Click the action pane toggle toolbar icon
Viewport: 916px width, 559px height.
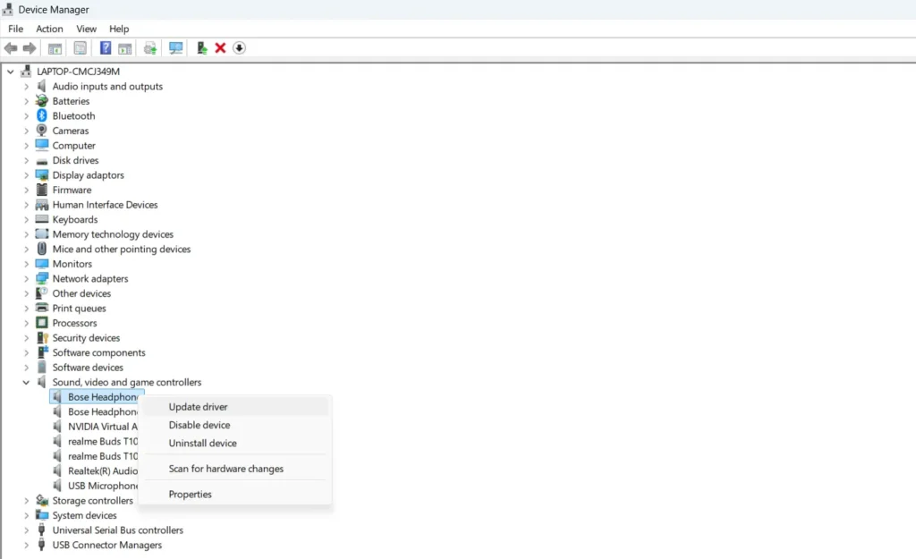125,48
